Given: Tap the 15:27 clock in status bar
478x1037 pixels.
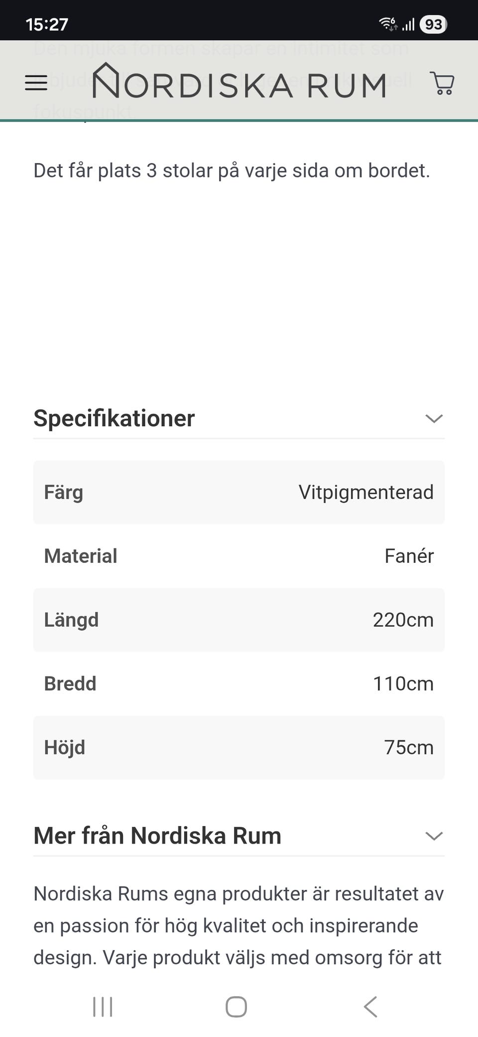Looking at the screenshot, I should pos(47,24).
